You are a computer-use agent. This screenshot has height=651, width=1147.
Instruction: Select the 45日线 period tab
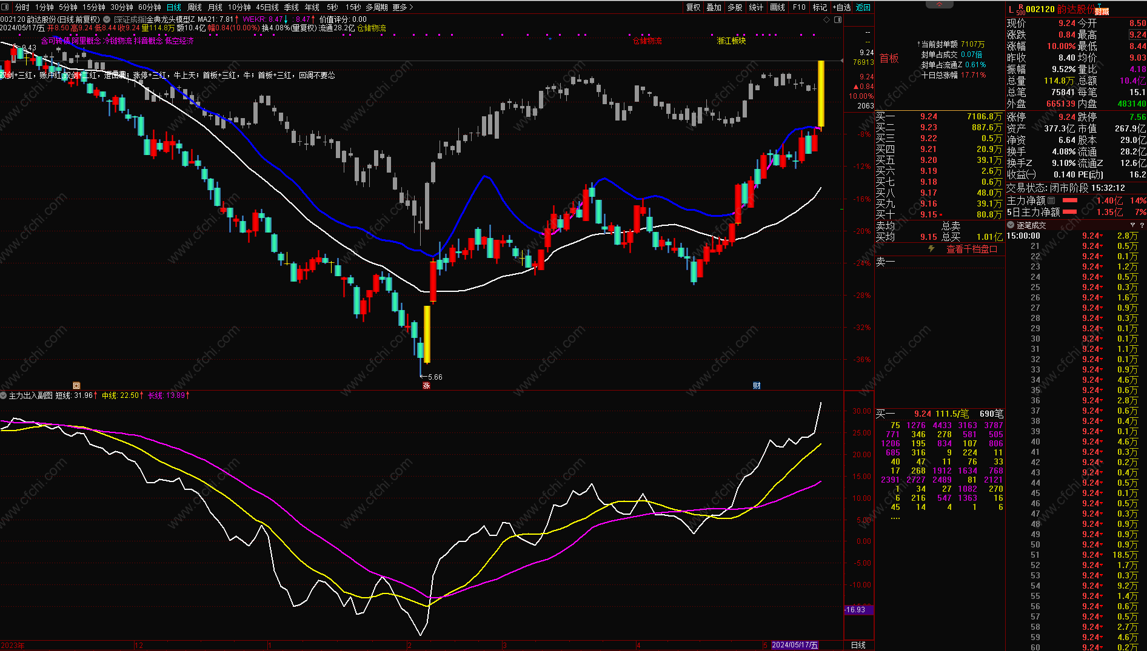[x=267, y=7]
